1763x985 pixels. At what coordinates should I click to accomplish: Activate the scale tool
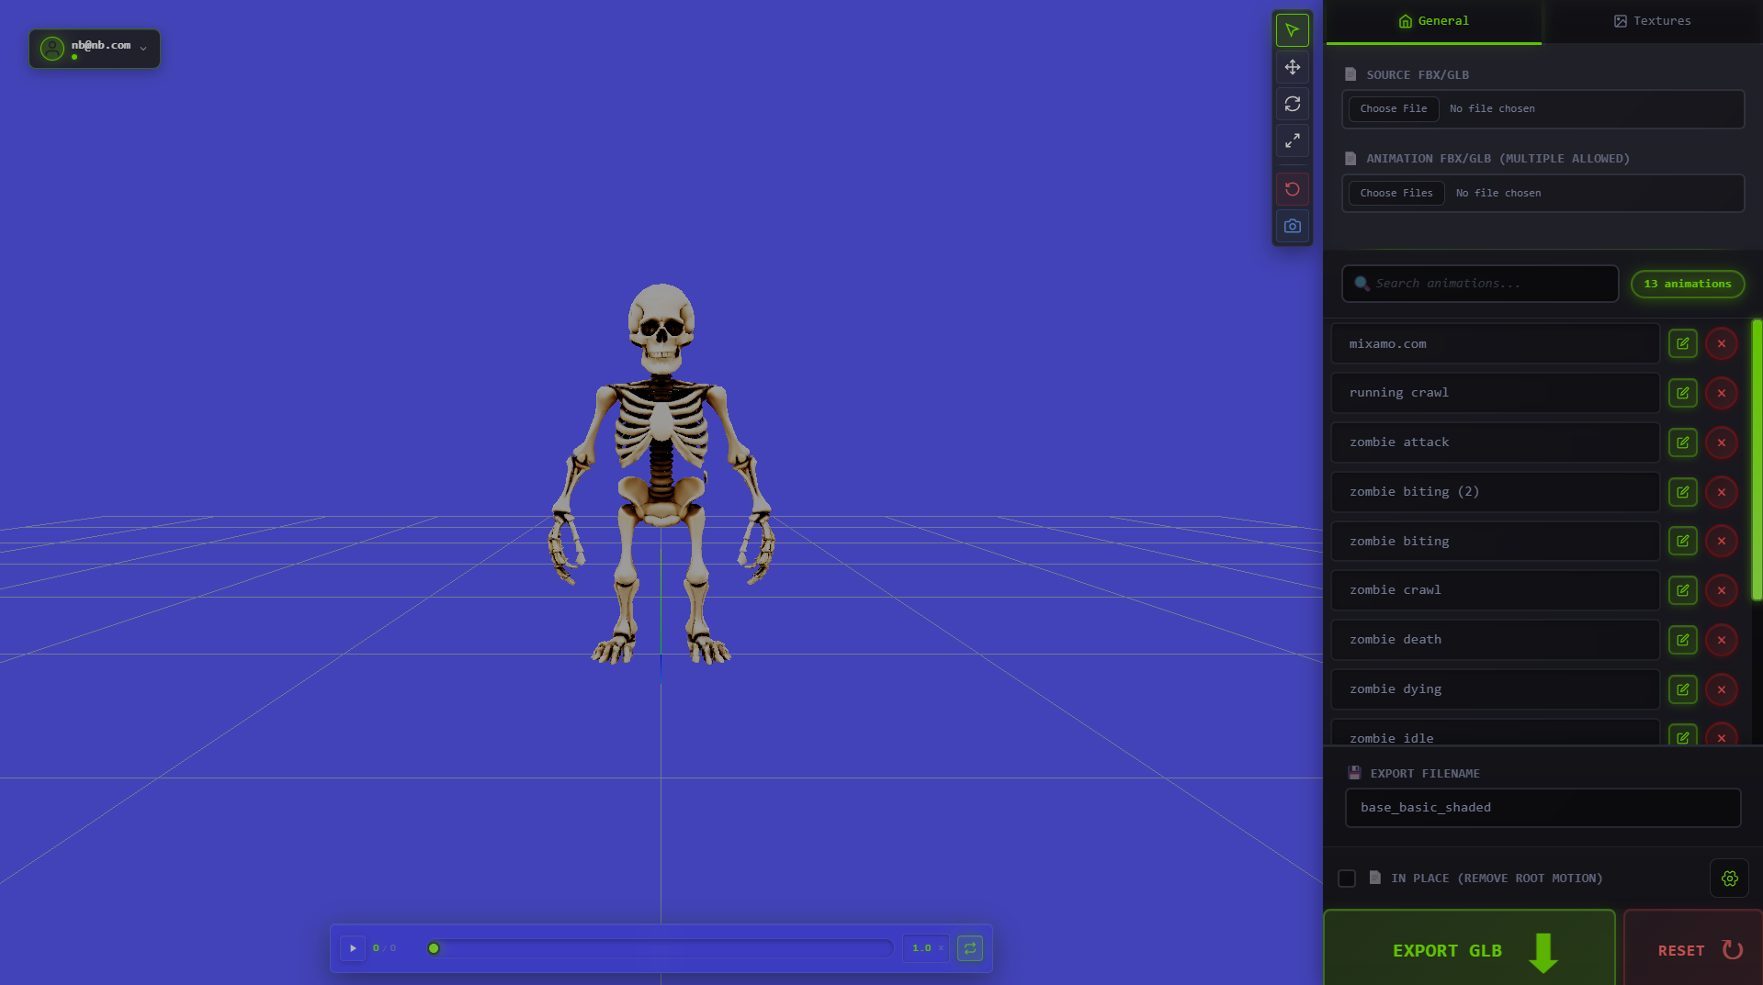coord(1292,140)
